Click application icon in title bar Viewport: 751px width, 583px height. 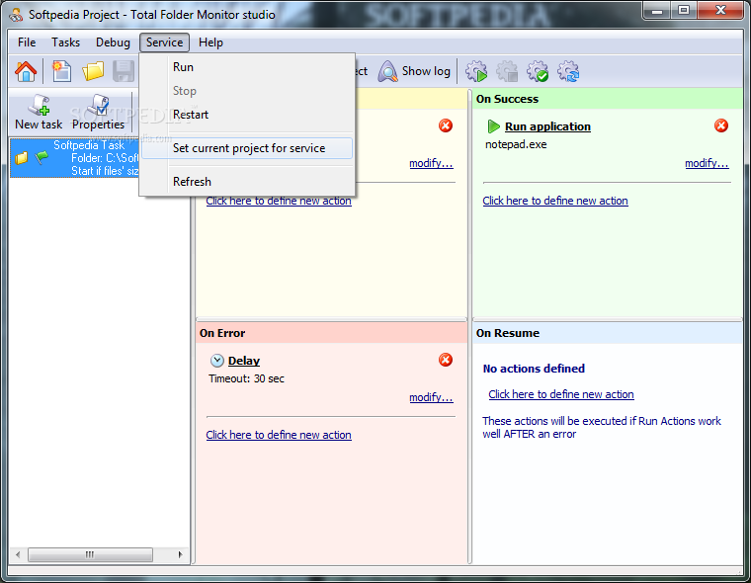[x=16, y=15]
